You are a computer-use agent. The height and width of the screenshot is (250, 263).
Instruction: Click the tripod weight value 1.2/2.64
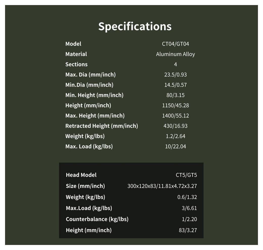[175, 136]
